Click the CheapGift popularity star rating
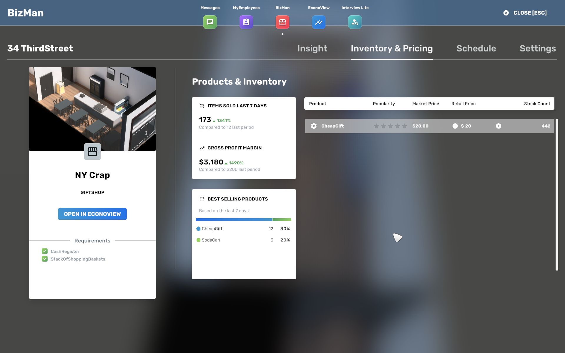Image resolution: width=565 pixels, height=353 pixels. [x=390, y=126]
